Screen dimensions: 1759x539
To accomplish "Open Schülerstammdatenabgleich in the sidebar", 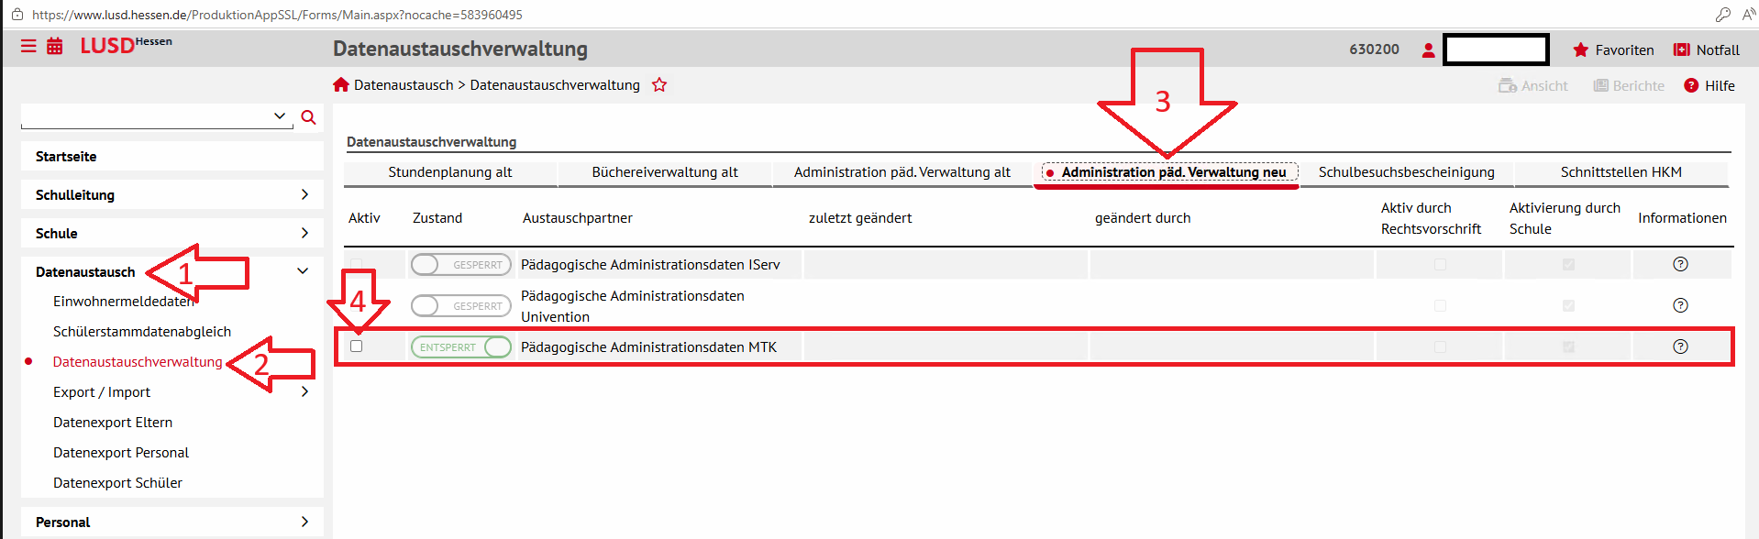I will point(142,331).
